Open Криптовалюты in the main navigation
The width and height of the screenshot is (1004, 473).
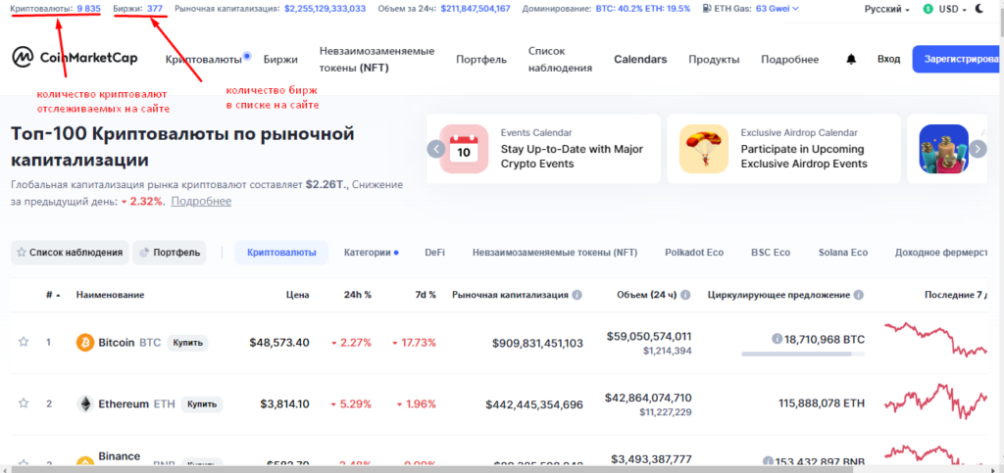204,60
